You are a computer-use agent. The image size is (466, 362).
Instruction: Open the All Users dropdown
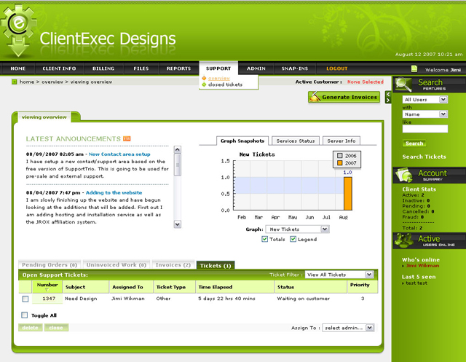pos(425,99)
